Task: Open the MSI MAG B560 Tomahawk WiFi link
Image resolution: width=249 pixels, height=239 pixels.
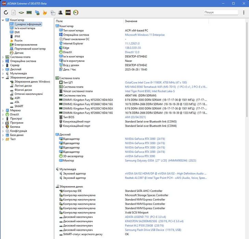Action: [x=166, y=87]
